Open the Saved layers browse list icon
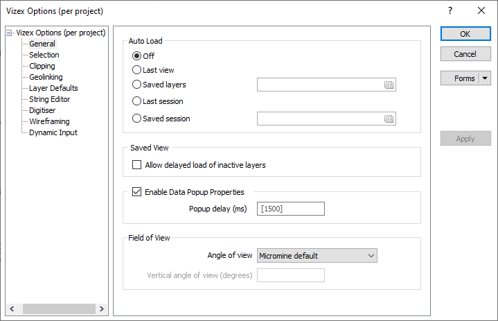 coord(389,85)
